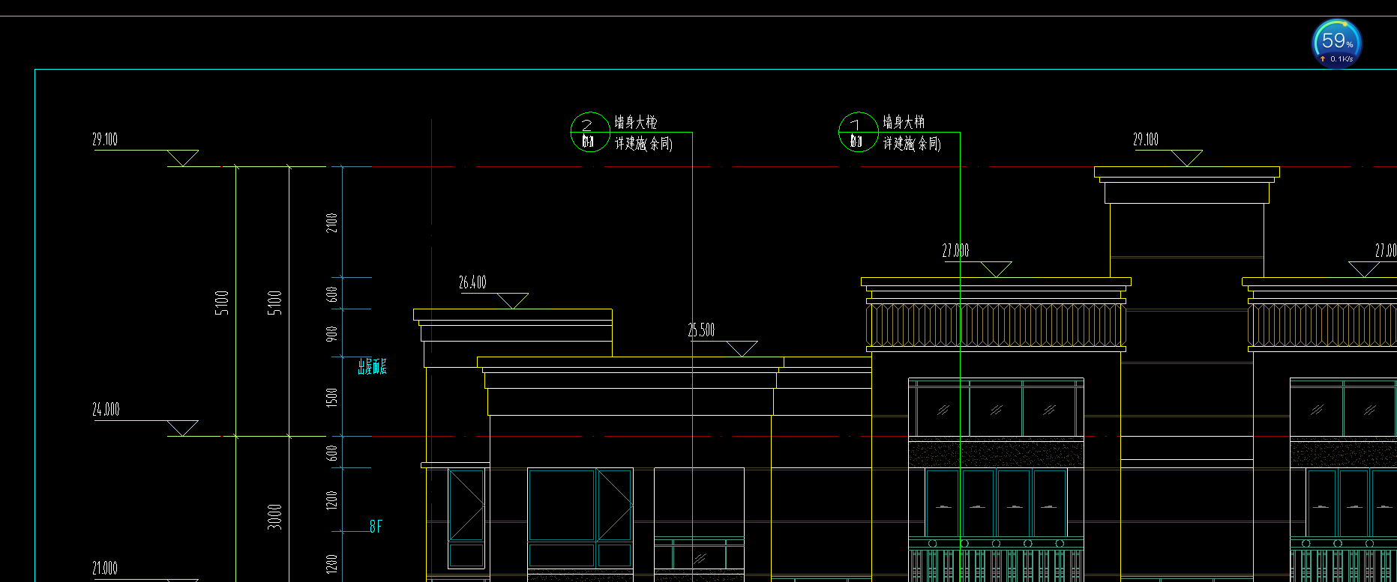Select detail bubble numbered 1
The width and height of the screenshot is (1397, 582).
(858, 132)
